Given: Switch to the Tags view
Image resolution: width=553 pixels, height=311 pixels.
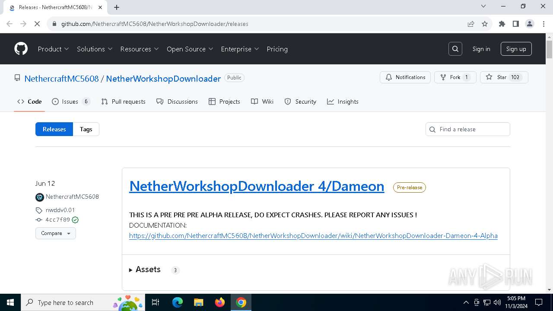Looking at the screenshot, I should 86,129.
